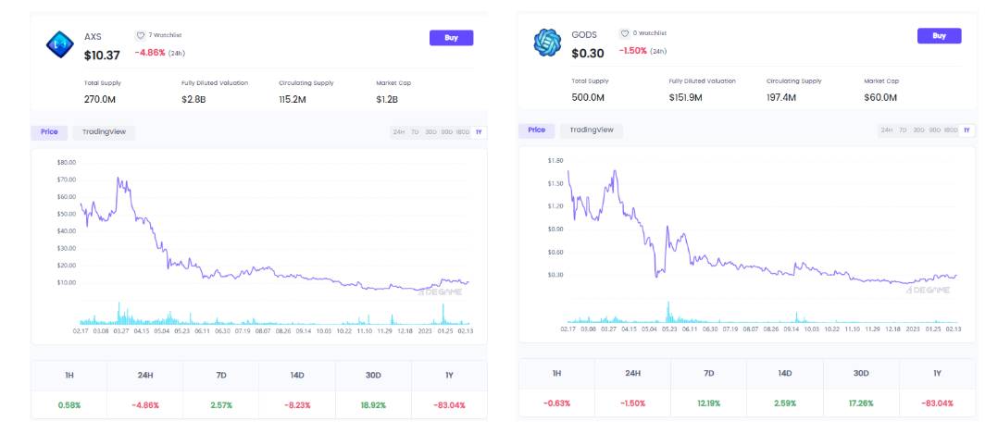This screenshot has width=998, height=434.
Task: Select the Price tab on GODS chart
Action: (537, 130)
